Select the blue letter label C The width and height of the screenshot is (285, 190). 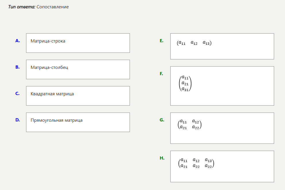[17, 94]
